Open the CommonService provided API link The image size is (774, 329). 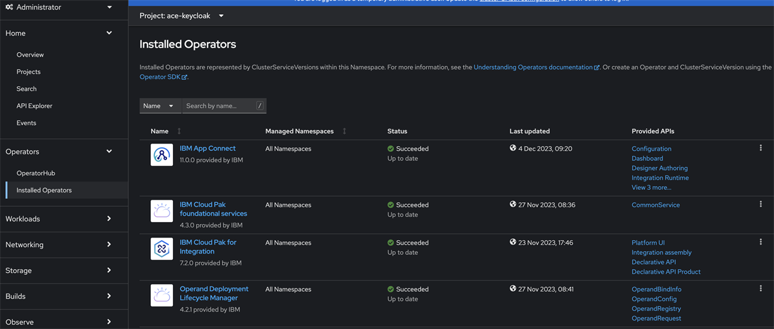[x=655, y=205]
